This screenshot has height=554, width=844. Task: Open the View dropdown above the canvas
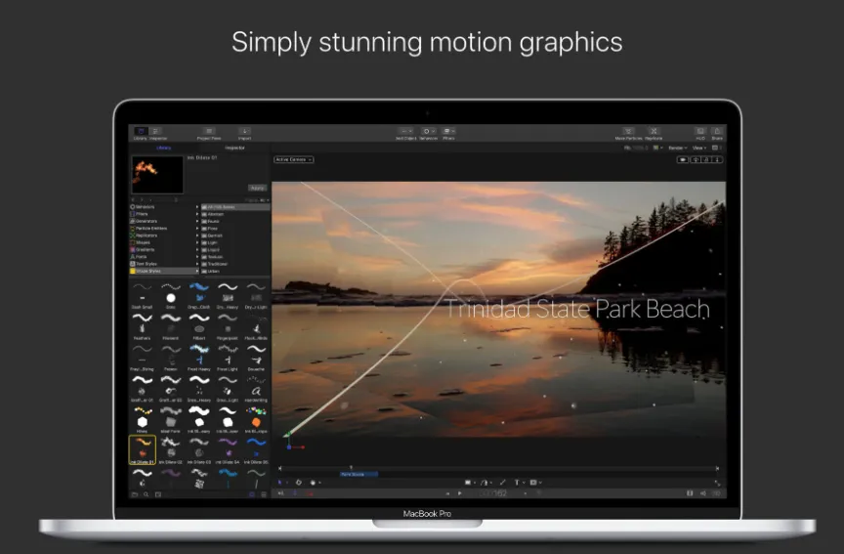698,149
